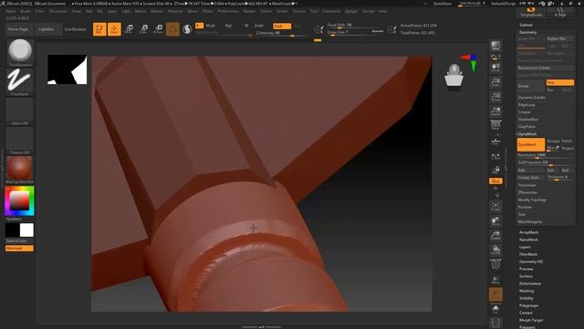Click the Frame mesh icon
Viewport: 584px width, 329px height.
pos(495,207)
